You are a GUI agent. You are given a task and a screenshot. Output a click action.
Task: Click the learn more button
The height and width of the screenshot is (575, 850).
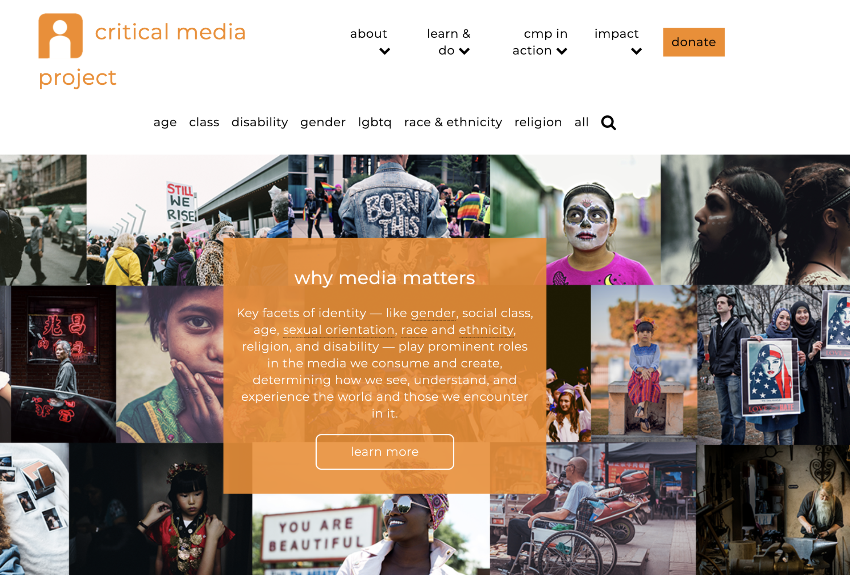click(x=385, y=452)
